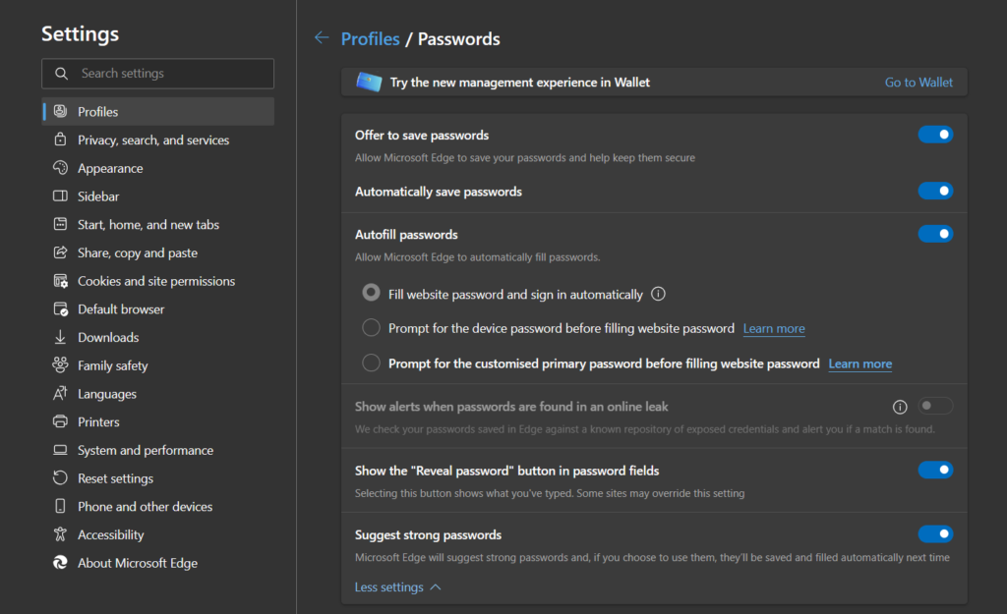Disable the Offer to save passwords toggle
The height and width of the screenshot is (614, 1007).
coord(934,135)
